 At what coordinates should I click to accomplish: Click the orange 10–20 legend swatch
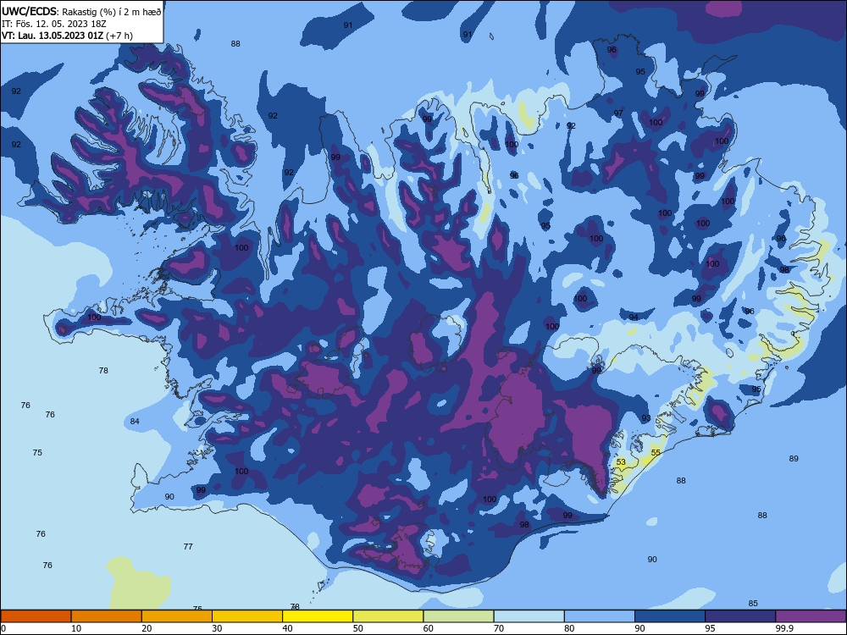point(107,616)
